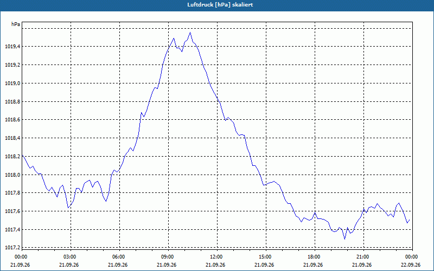The height and width of the screenshot is (271, 434).
Task: Click the 22.09.26 date label
Action: tap(411, 264)
